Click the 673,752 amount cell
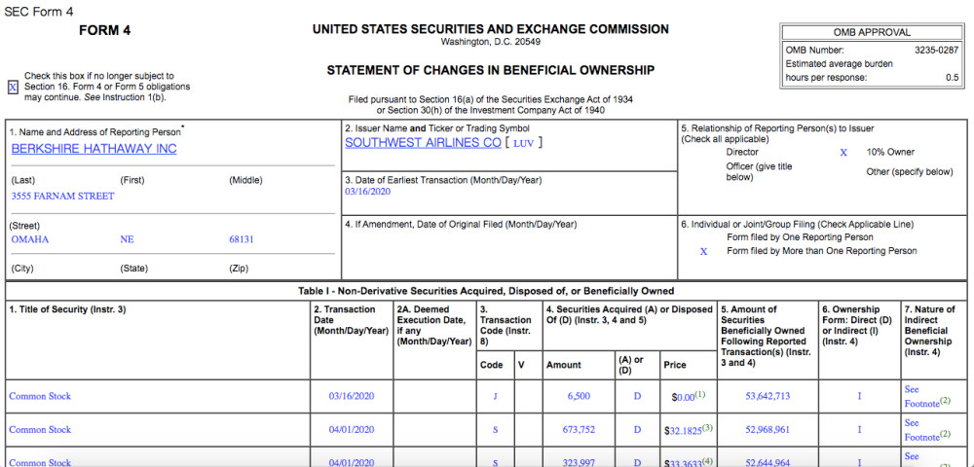 pyautogui.click(x=579, y=429)
